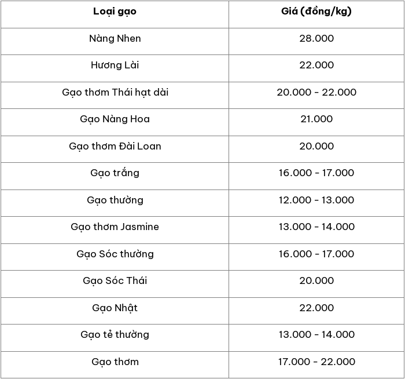Click the 'Gạo trắng' cell
405x379 pixels.
click(x=115, y=176)
